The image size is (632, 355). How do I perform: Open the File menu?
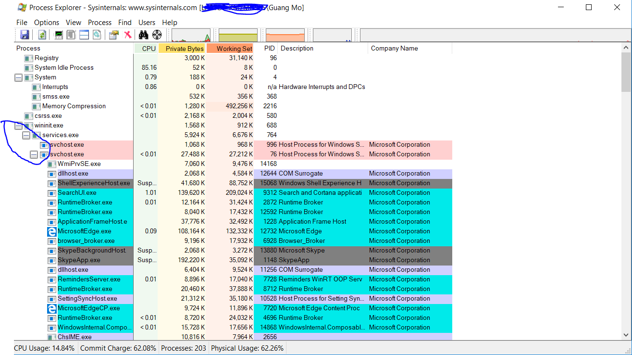tap(22, 23)
